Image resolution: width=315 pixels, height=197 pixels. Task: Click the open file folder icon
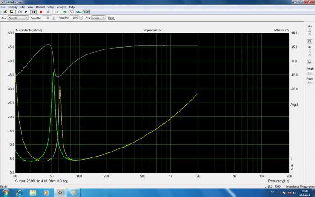tap(5, 12)
